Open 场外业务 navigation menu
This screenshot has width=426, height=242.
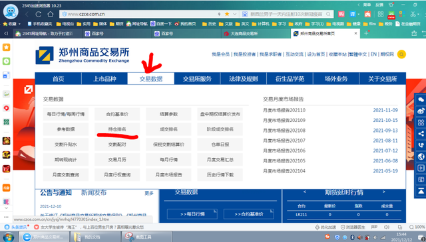point(336,79)
